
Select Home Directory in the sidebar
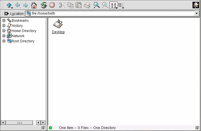24,31
